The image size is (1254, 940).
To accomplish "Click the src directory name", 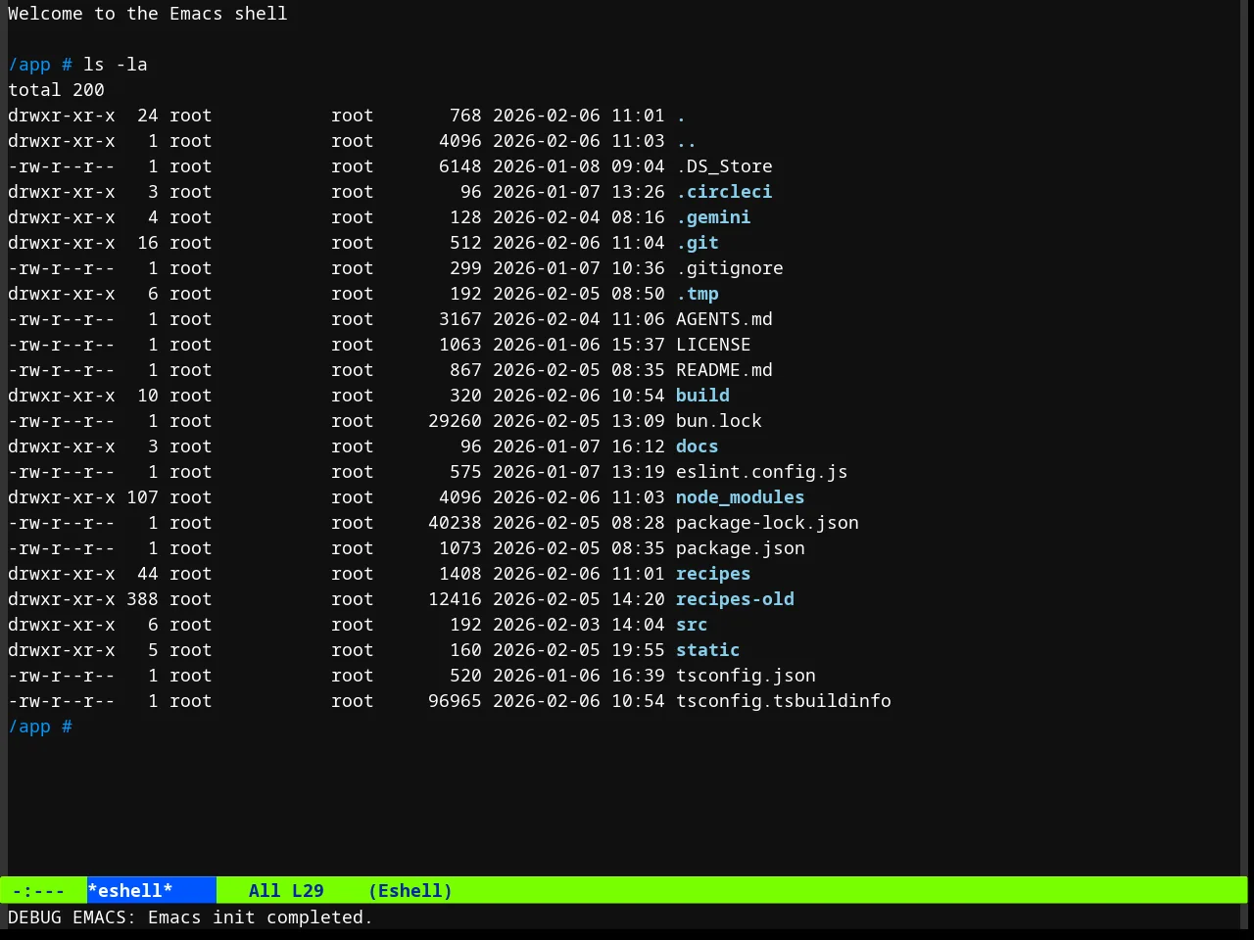I will tap(692, 624).
